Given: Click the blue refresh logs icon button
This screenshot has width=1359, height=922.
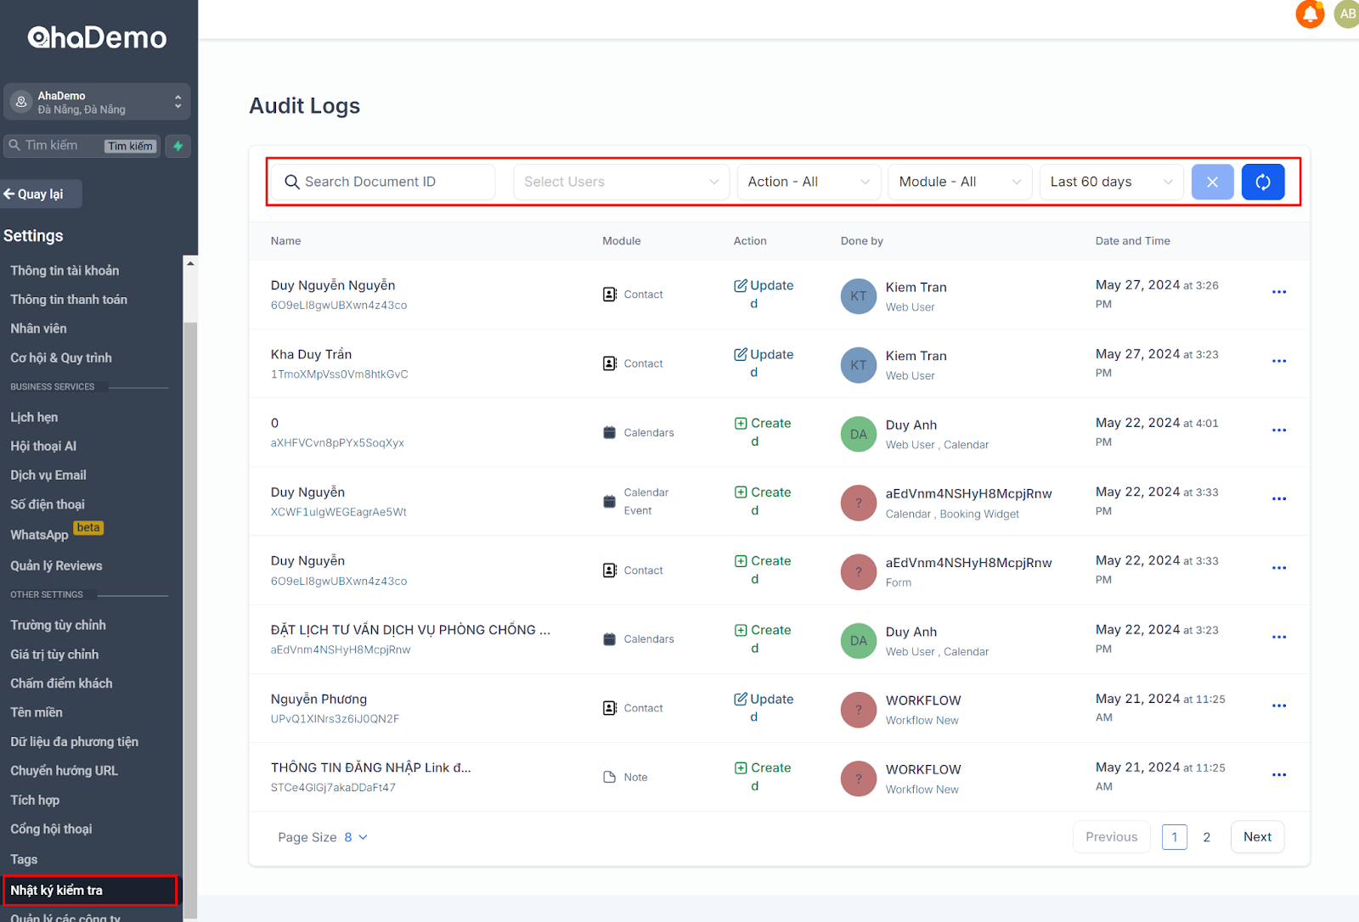Looking at the screenshot, I should tap(1263, 182).
